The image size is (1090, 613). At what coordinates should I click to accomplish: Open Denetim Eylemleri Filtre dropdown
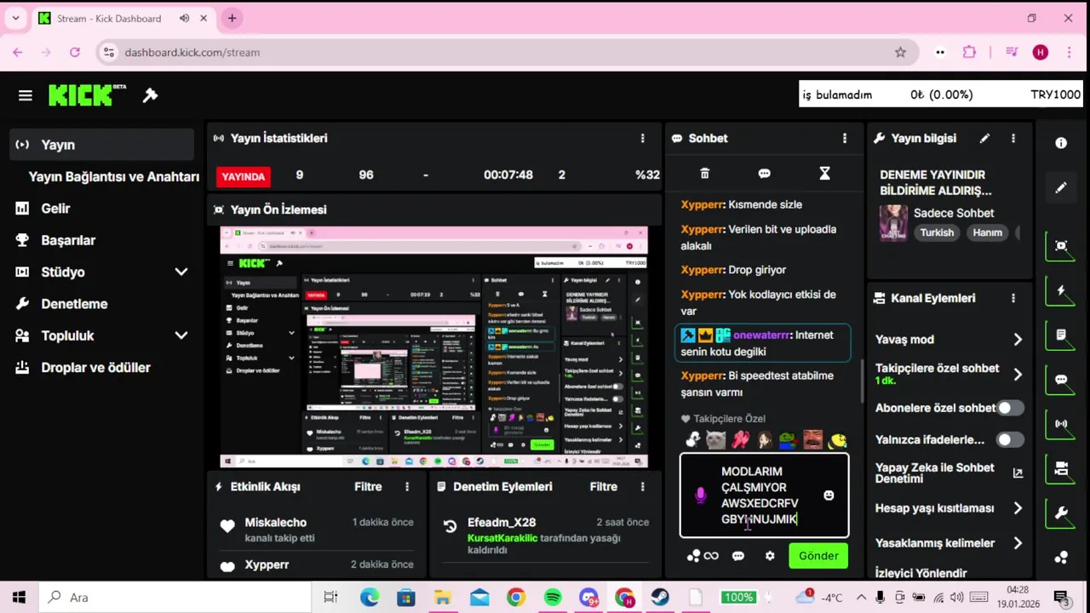(x=604, y=487)
